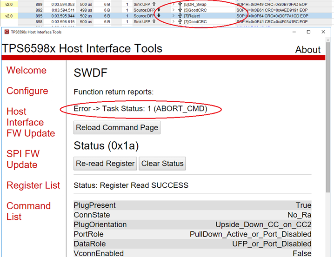Open SPI FW Update page

pos(23,159)
